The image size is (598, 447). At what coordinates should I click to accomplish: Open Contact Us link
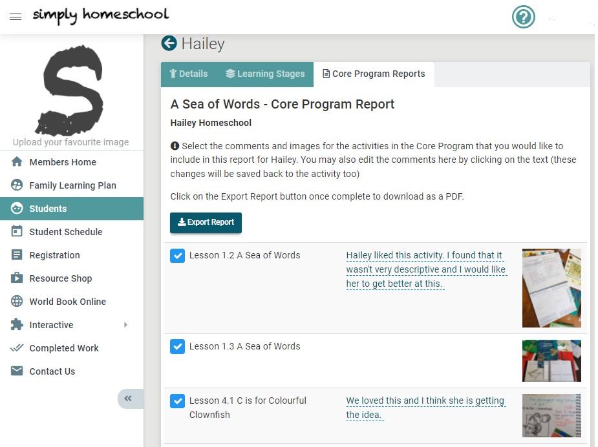[x=72, y=371]
